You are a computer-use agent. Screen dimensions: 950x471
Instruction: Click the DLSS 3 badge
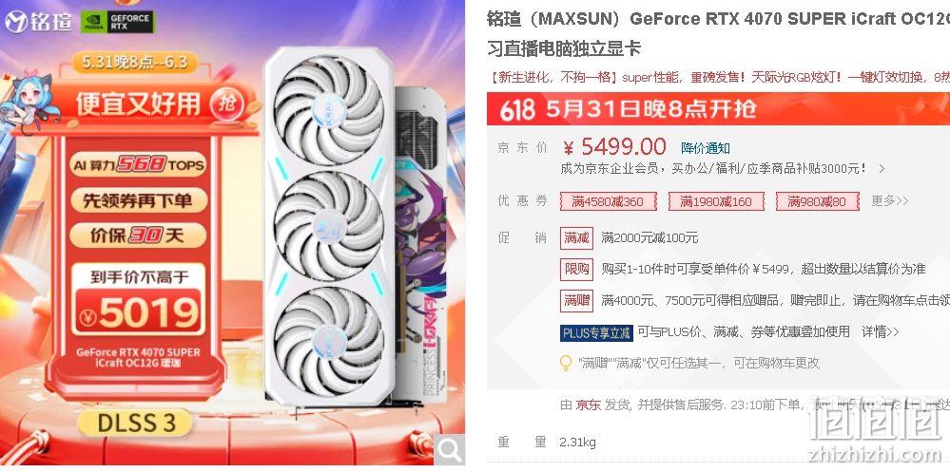pyautogui.click(x=135, y=424)
